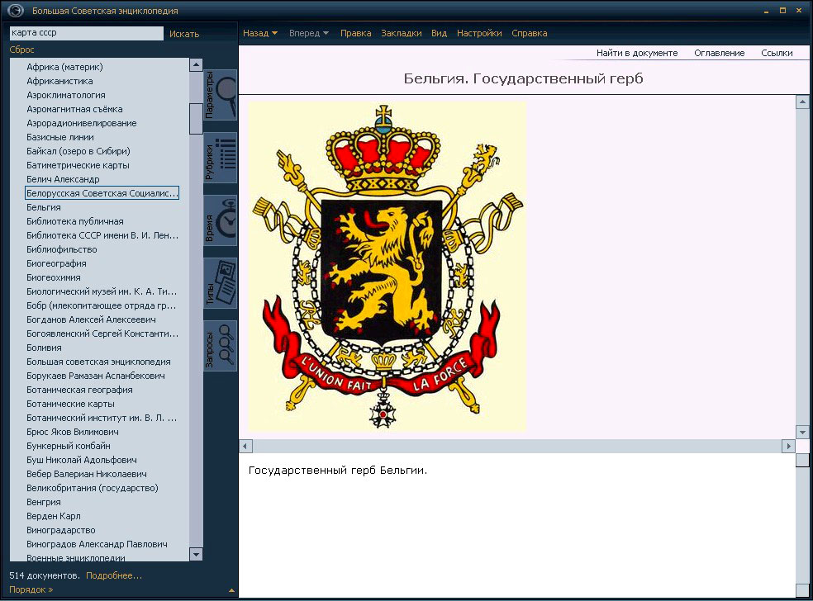Open the Вид menu
The width and height of the screenshot is (813, 601).
pyautogui.click(x=440, y=33)
